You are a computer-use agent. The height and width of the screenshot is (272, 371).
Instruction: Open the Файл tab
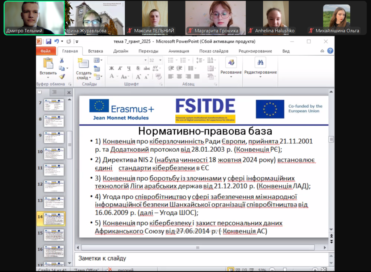tap(45, 51)
